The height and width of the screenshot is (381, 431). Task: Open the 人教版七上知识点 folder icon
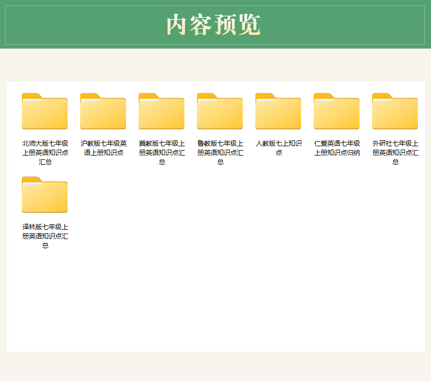(278, 111)
